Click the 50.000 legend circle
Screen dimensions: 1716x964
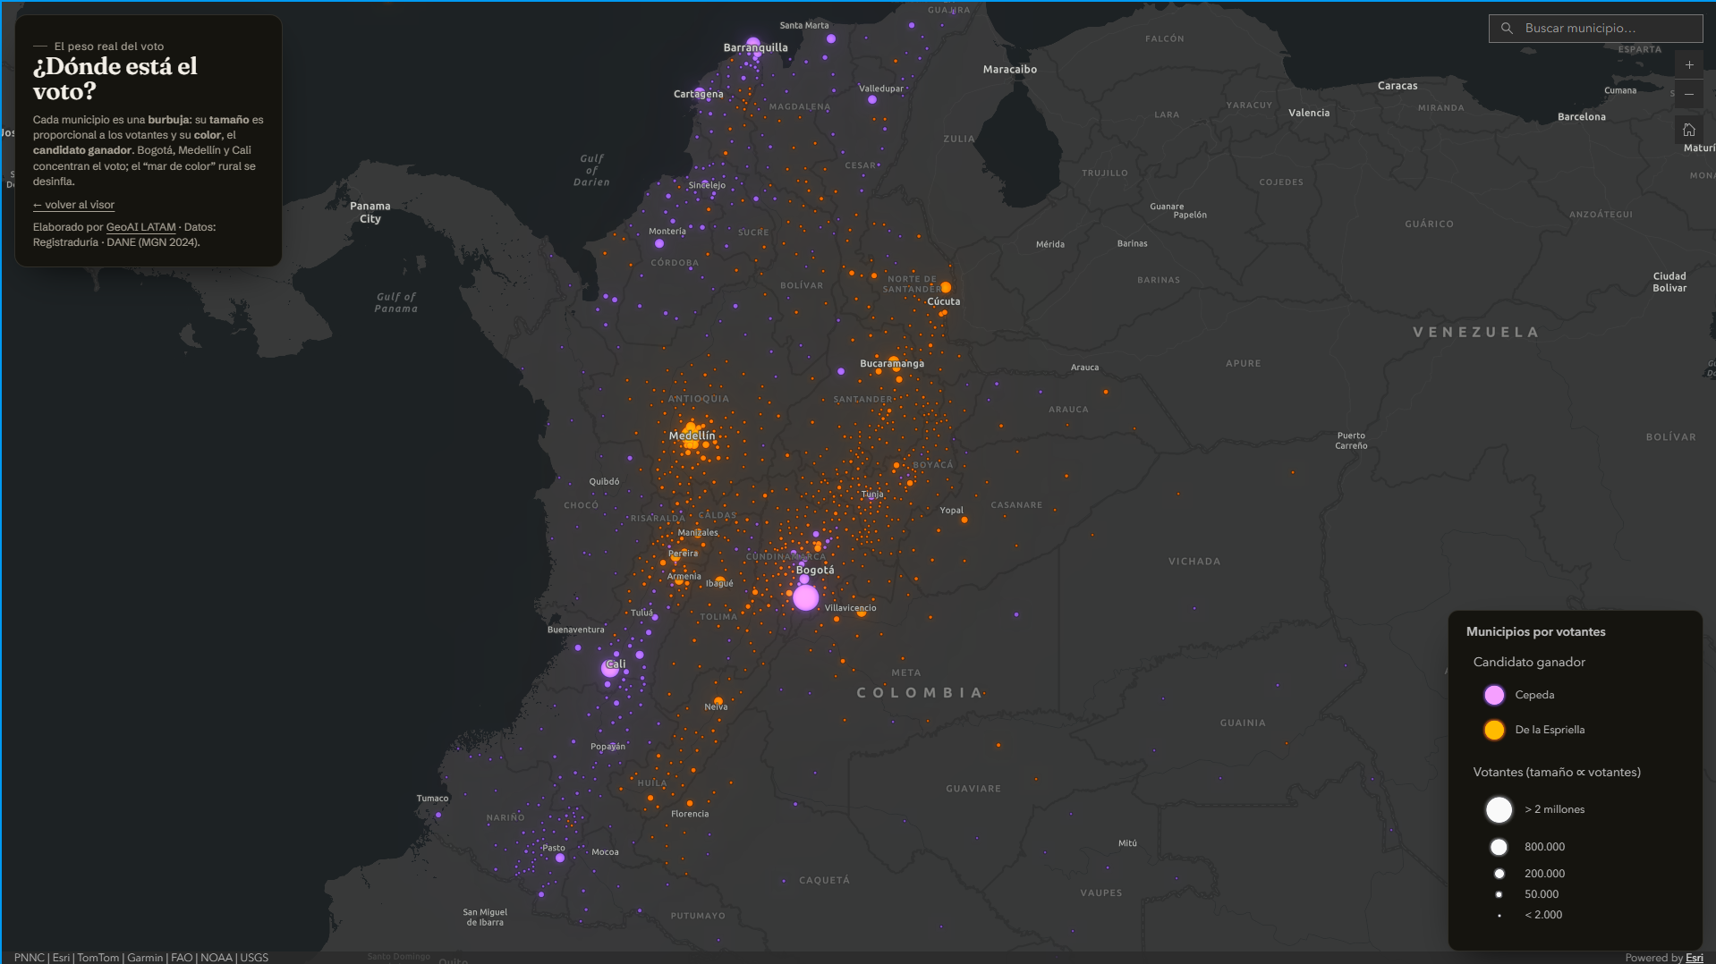1499,894
